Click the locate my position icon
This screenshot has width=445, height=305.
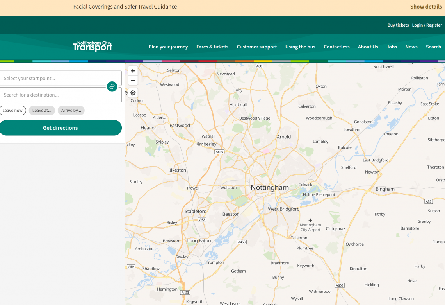pos(133,93)
